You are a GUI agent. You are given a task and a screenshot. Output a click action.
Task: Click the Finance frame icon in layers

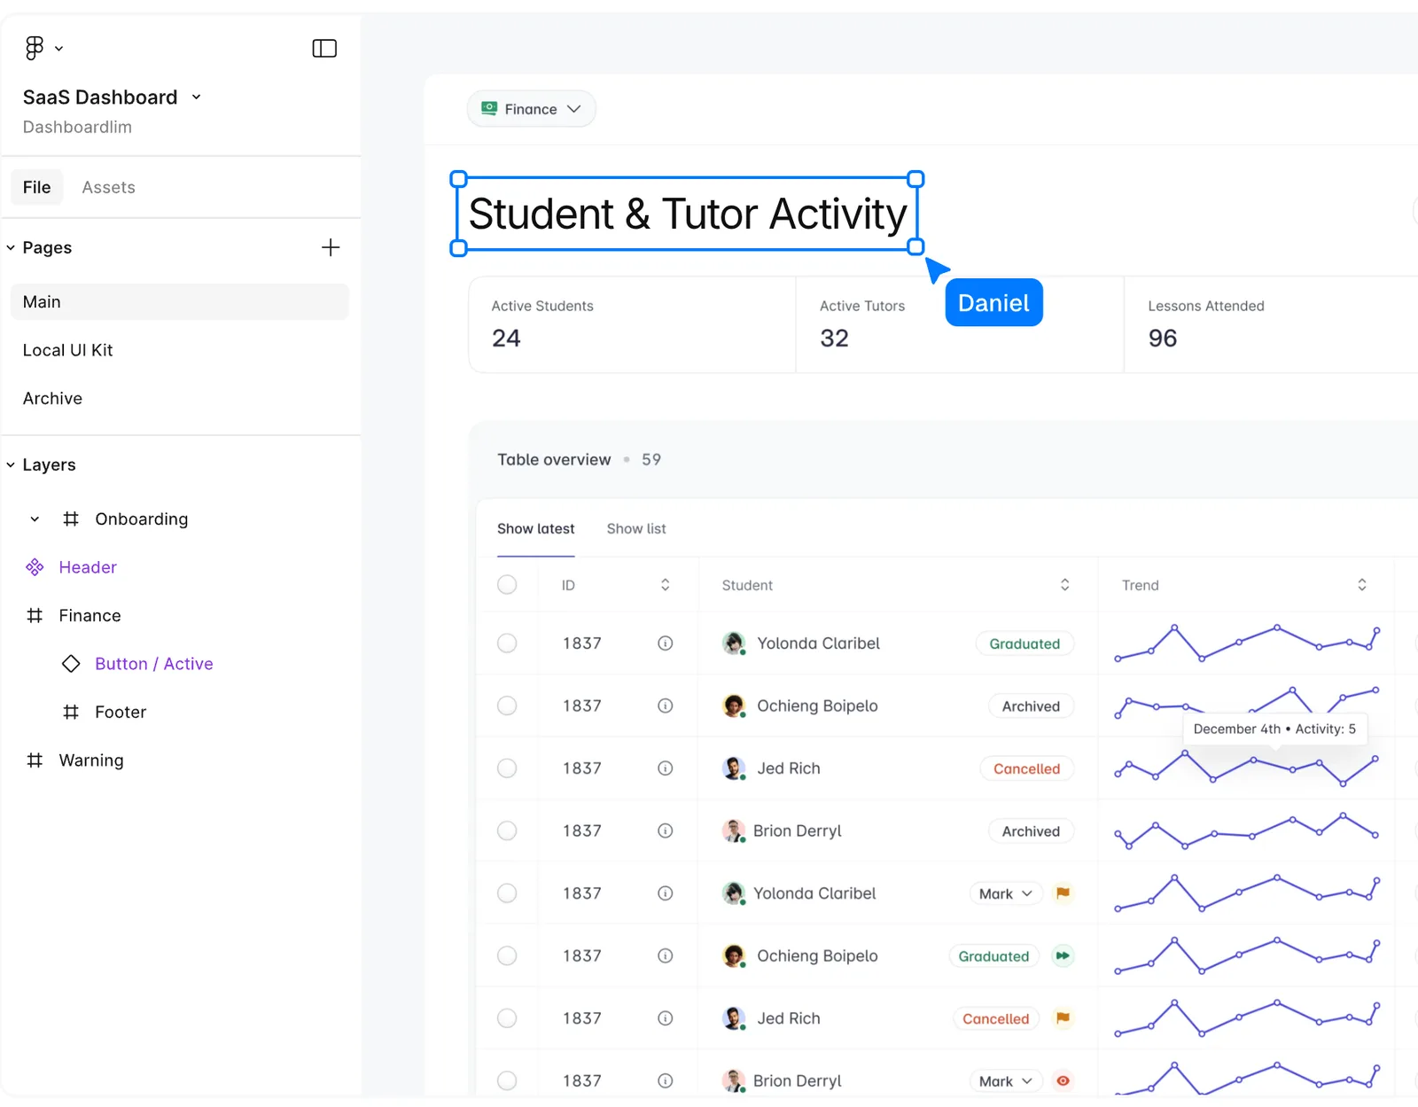tap(35, 615)
